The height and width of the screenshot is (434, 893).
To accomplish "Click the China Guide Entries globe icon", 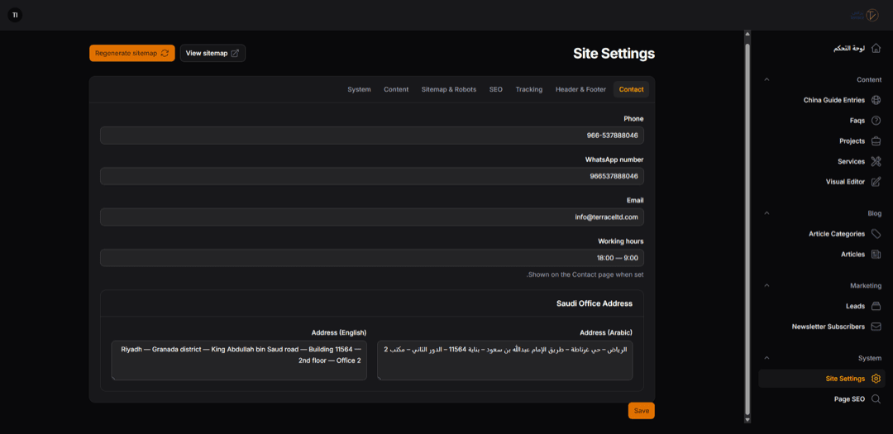I will pyautogui.click(x=876, y=100).
